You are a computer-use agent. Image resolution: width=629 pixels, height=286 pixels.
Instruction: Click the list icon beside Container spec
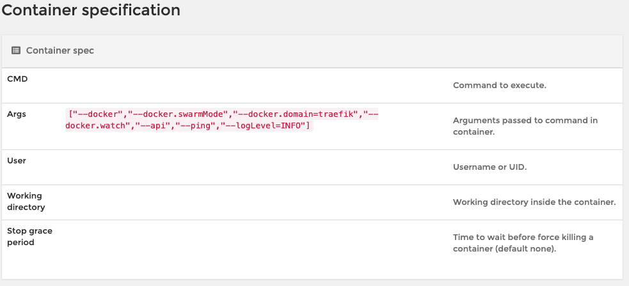point(16,50)
